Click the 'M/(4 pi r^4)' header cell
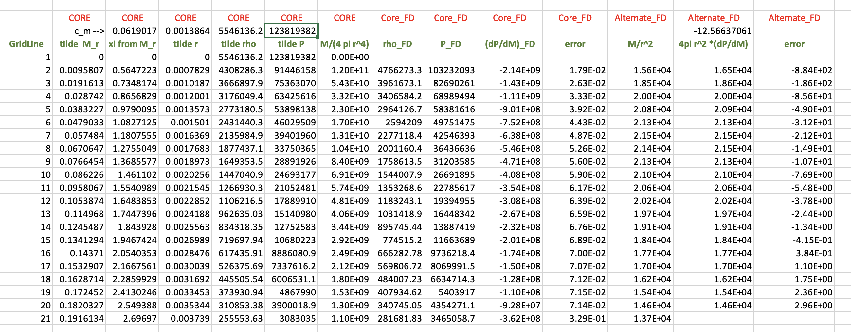851x332 pixels. (x=344, y=44)
